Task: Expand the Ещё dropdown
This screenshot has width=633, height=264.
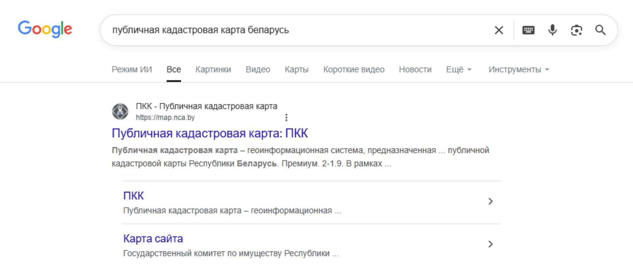Action: click(459, 69)
